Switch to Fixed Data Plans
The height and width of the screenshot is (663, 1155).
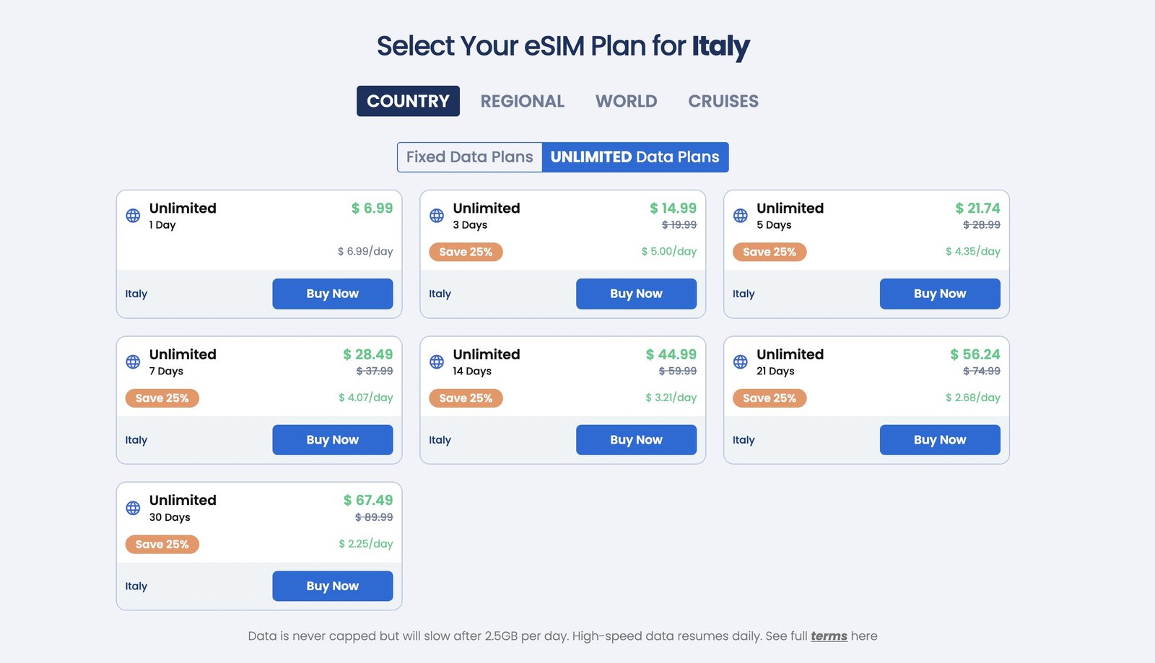click(469, 157)
